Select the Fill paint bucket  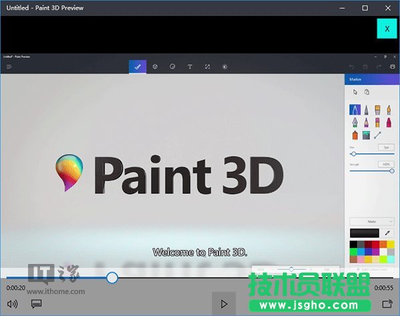[x=366, y=135]
